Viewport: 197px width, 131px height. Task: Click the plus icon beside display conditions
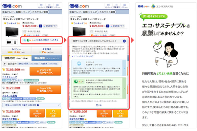coord(5,64)
